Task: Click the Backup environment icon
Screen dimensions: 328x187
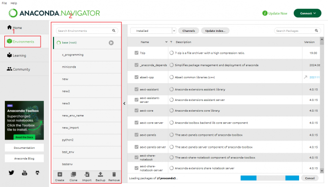Action: pyautogui.click(x=100, y=174)
